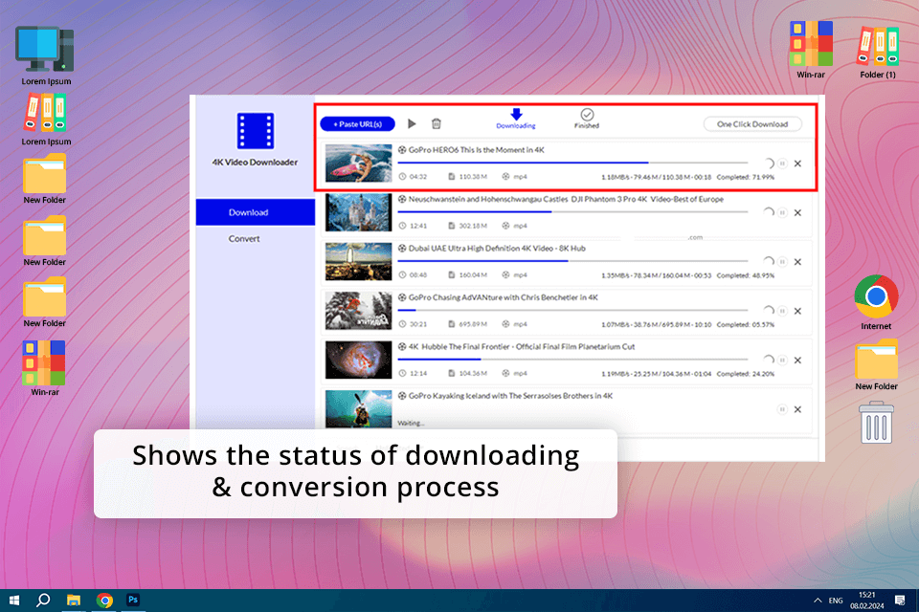
Task: Click the 'Completed: 71.99%' status text
Action: [x=746, y=177]
